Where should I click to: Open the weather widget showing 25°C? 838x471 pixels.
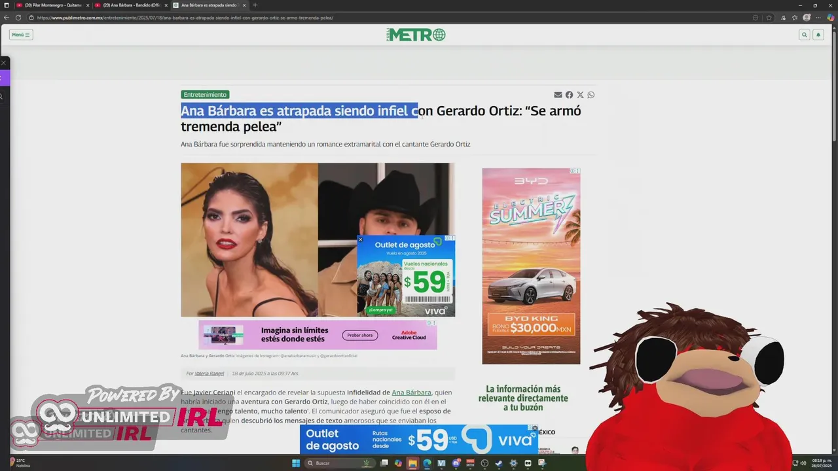[20, 462]
